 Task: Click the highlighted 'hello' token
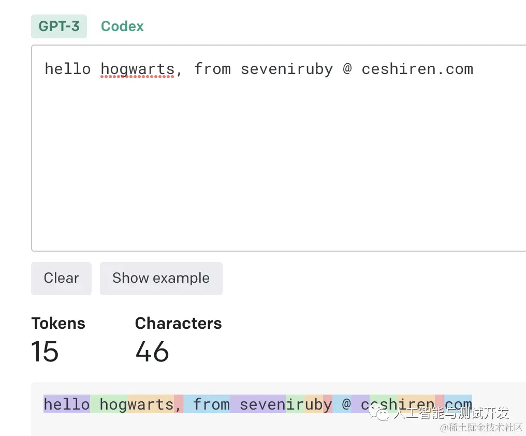click(67, 404)
